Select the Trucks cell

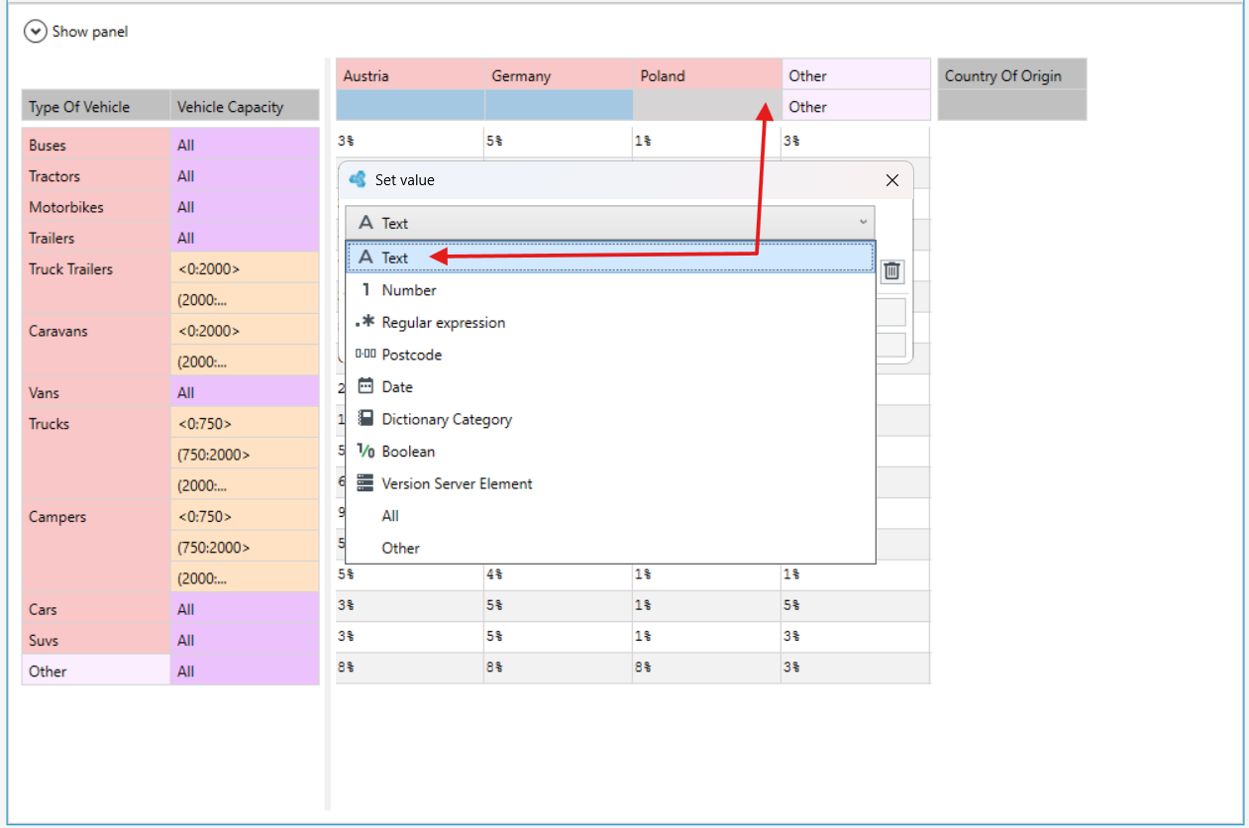point(96,454)
